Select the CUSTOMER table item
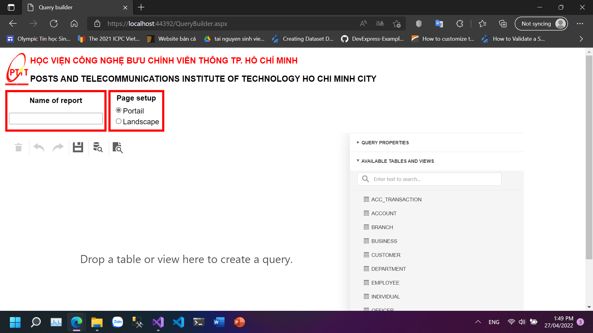 pos(386,255)
